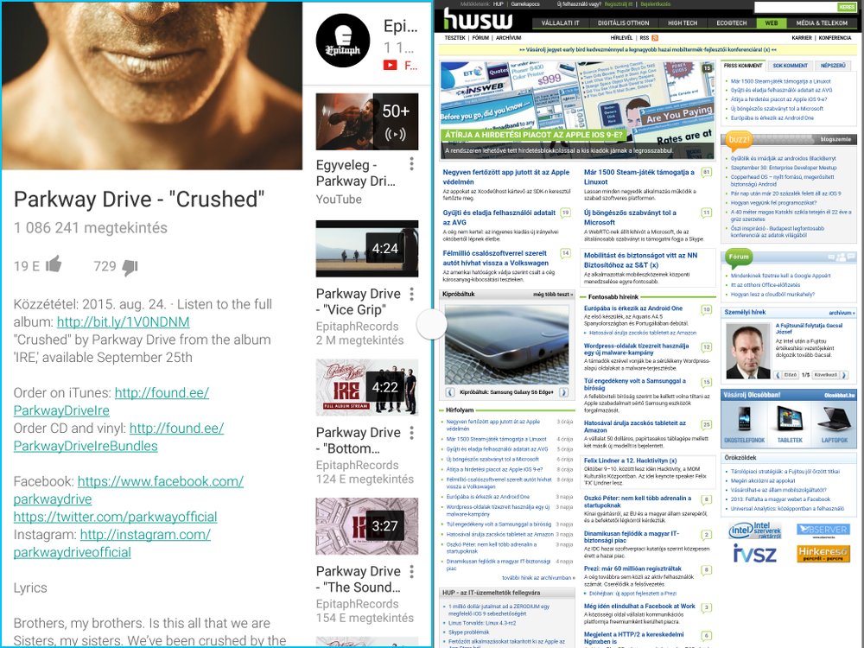Viewport: 864px width, 648px height.
Task: Switch to the Friss komment tab
Action: pos(743,66)
